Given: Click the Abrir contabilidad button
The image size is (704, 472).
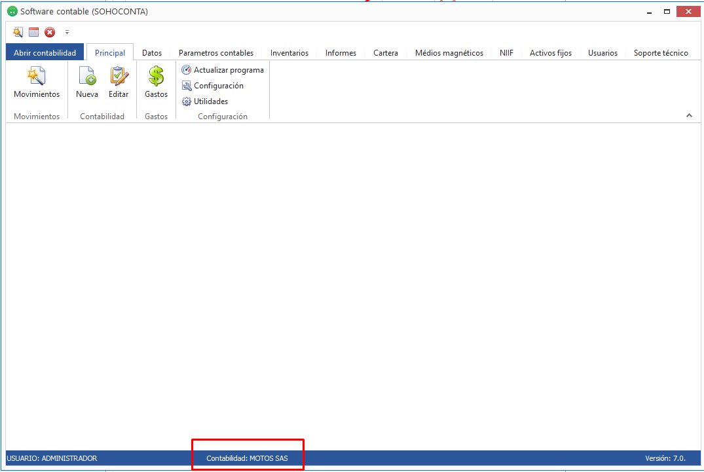Looking at the screenshot, I should click(45, 53).
